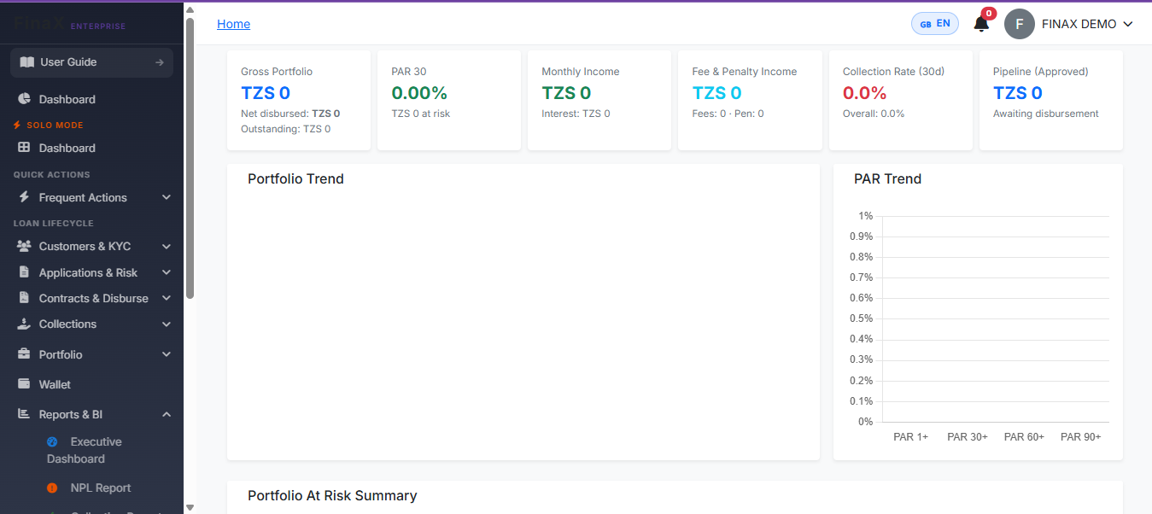The height and width of the screenshot is (514, 1152).
Task: Open notifications bell icon
Action: tap(982, 24)
